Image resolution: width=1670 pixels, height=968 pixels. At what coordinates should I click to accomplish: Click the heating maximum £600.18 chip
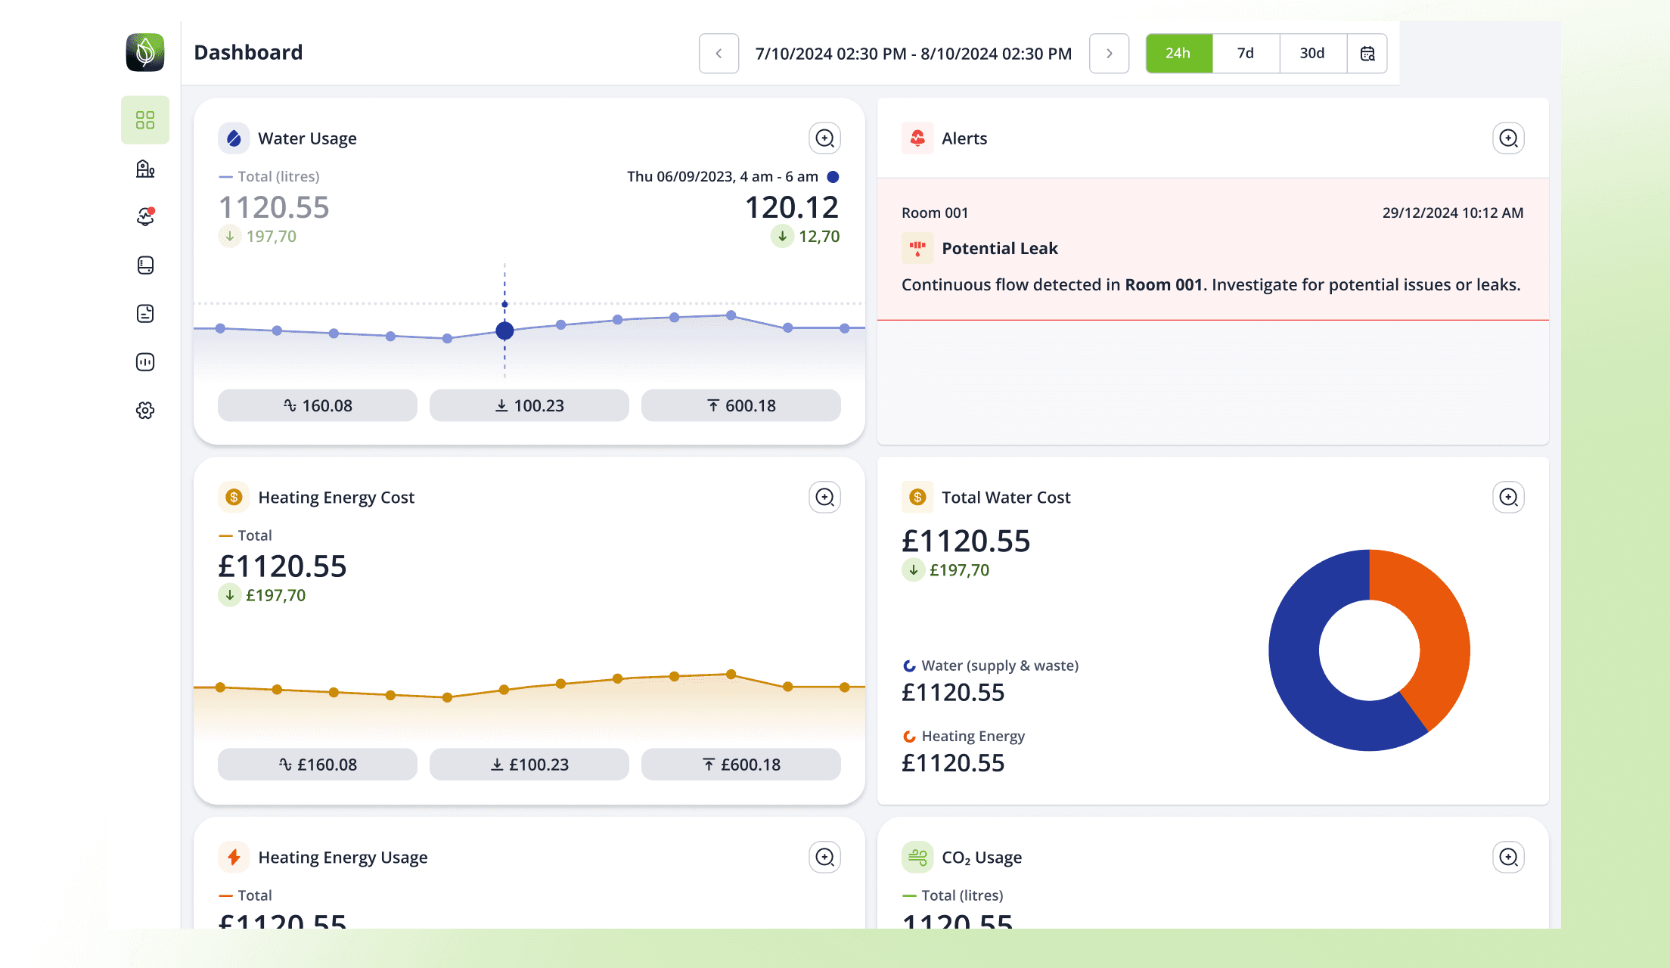[741, 765]
